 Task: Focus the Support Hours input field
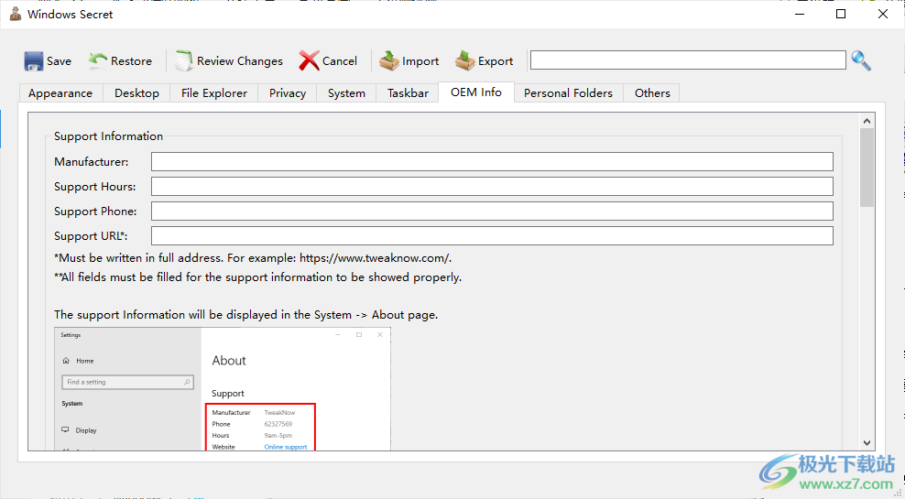492,187
